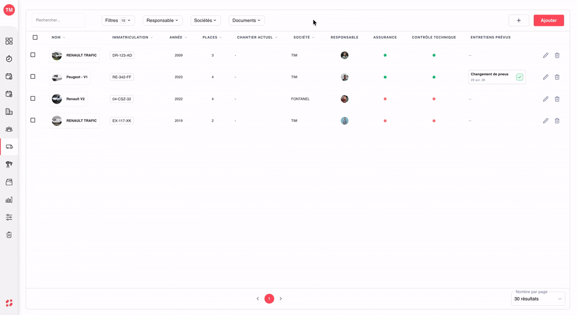Viewport: 577px width, 315px height.
Task: Check the box for the EX-117-XK row
Action: point(33,120)
